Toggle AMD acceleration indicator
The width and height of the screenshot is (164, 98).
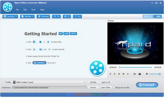click(x=157, y=16)
